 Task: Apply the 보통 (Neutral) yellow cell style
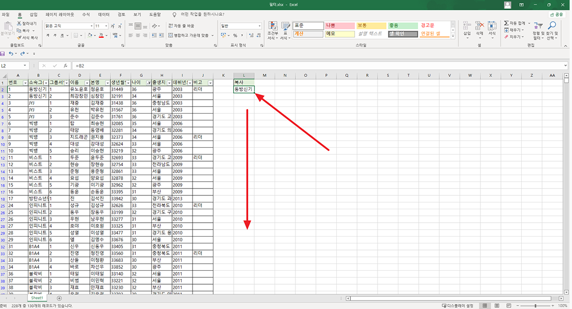point(372,25)
